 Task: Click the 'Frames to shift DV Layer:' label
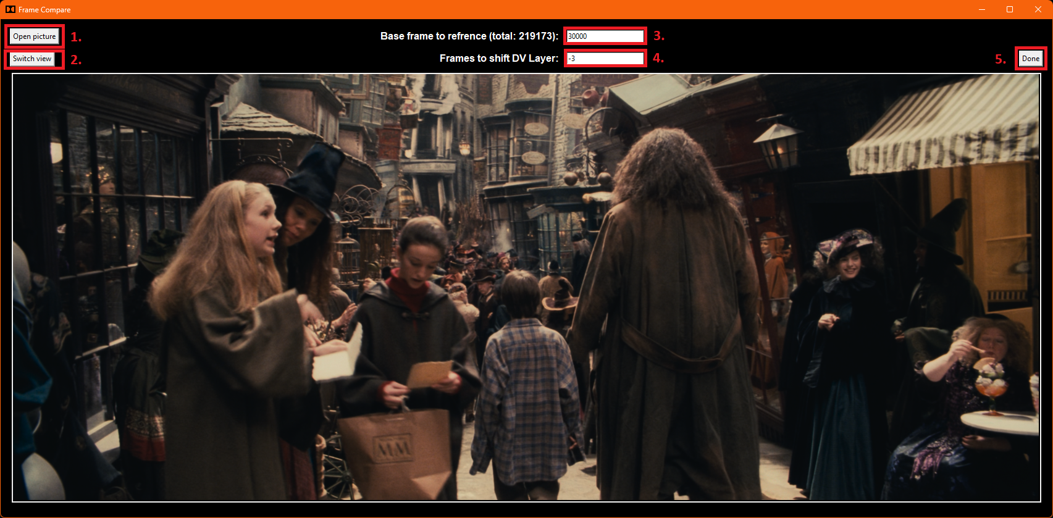point(499,58)
